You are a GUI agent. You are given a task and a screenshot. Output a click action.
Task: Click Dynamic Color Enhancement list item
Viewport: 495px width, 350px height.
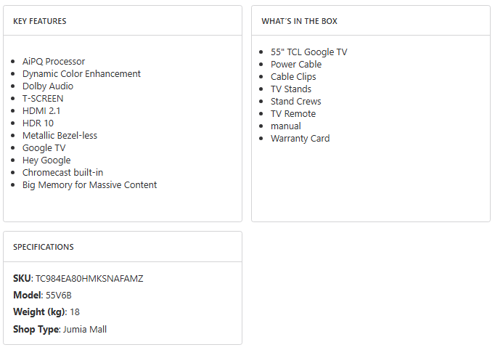[x=81, y=74]
